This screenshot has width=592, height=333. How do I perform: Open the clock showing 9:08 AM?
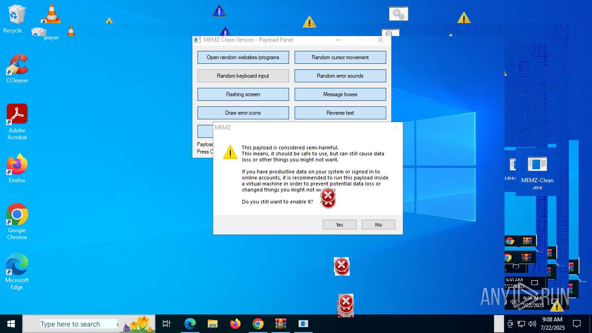(x=552, y=324)
